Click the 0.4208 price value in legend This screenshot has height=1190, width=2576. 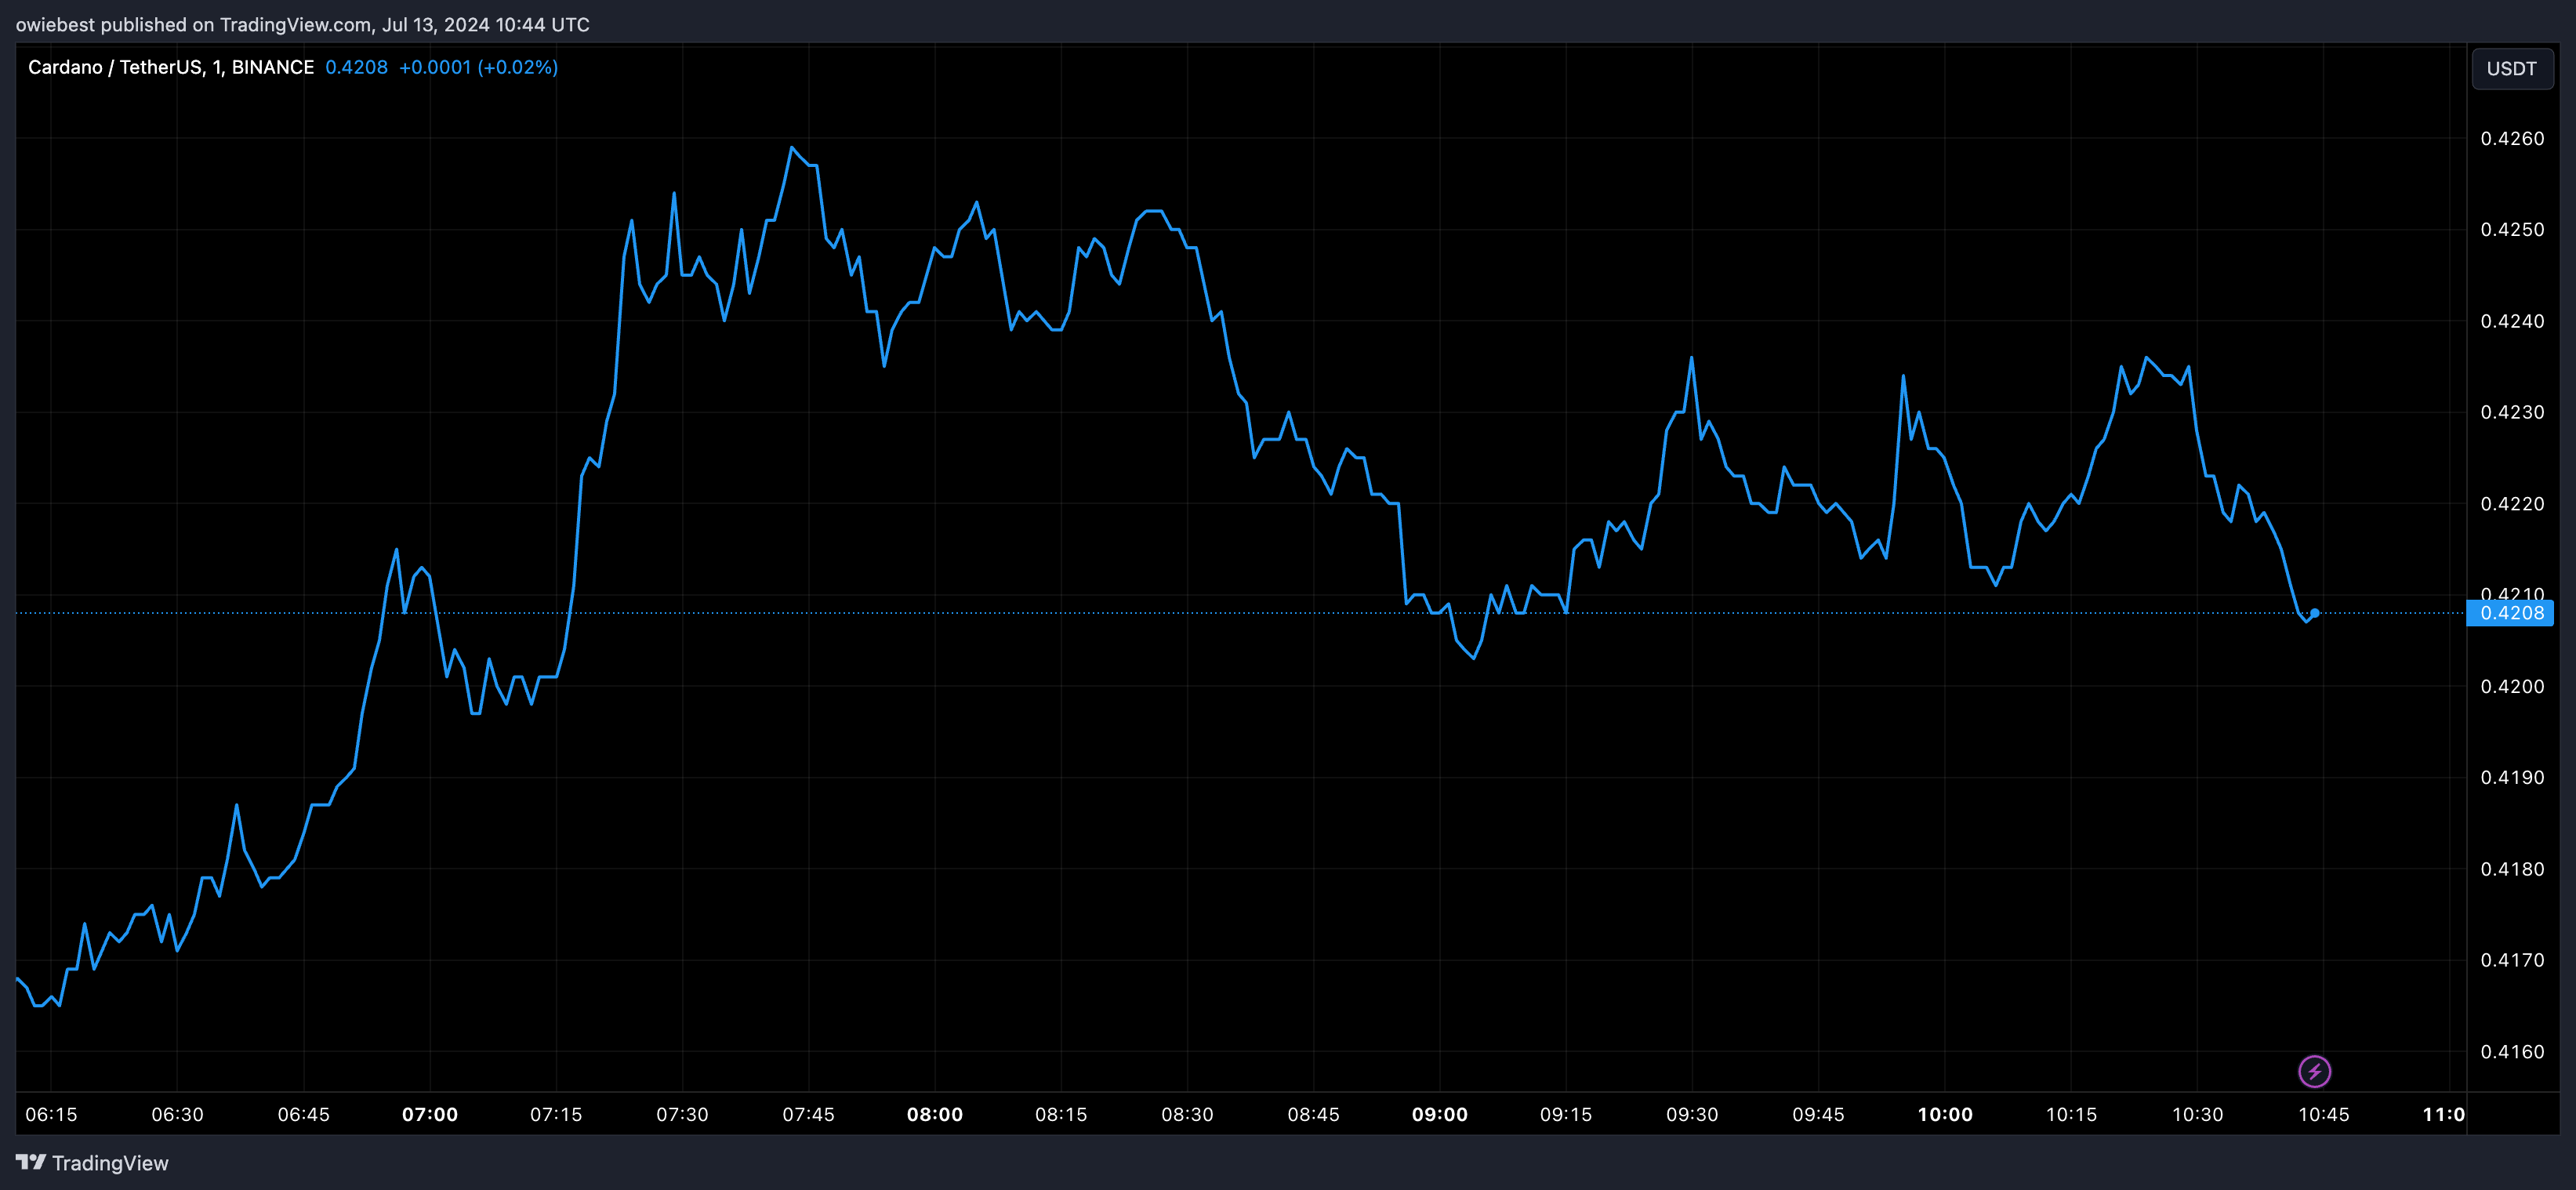tap(356, 67)
